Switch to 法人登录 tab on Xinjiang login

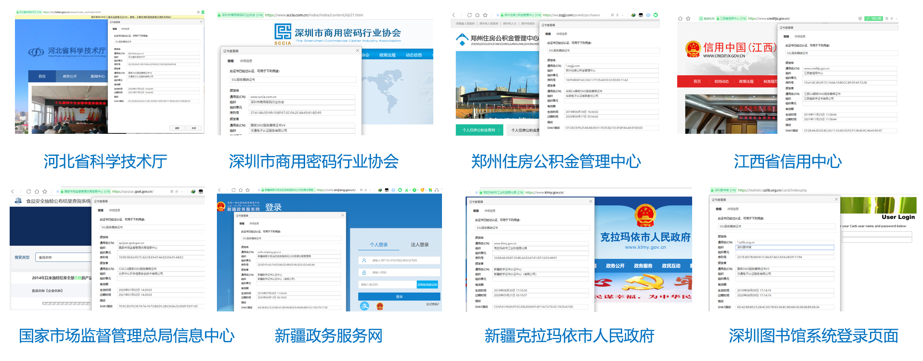tap(419, 245)
